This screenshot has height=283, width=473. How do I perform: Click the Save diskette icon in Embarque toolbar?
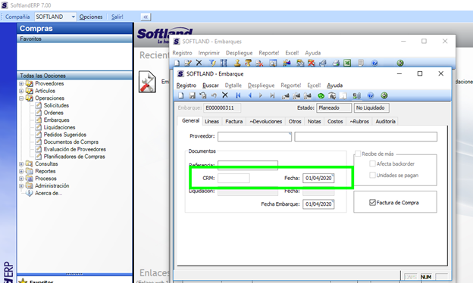[x=192, y=96]
